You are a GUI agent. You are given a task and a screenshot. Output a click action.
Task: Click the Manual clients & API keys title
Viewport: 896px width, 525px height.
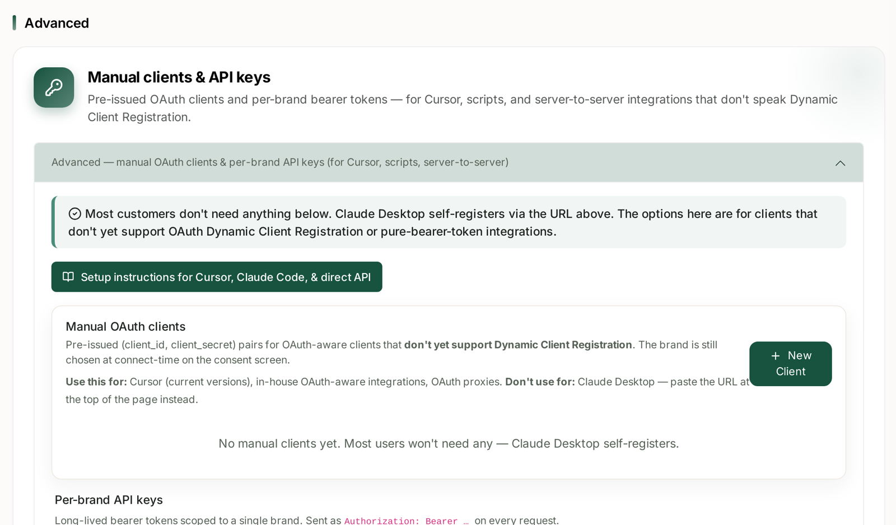click(x=179, y=77)
